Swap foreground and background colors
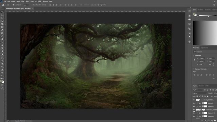217x122 pixels. pos(3,79)
